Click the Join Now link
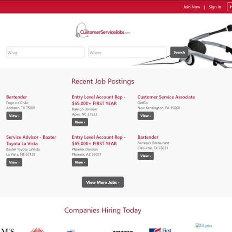This screenshot has height=232, width=232. click(192, 7)
